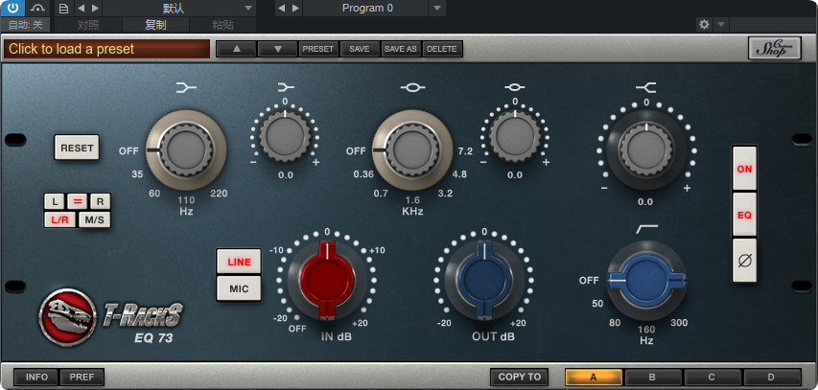Screen dimensions: 818x390
Task: Open the gear settings icon
Action: [x=704, y=24]
